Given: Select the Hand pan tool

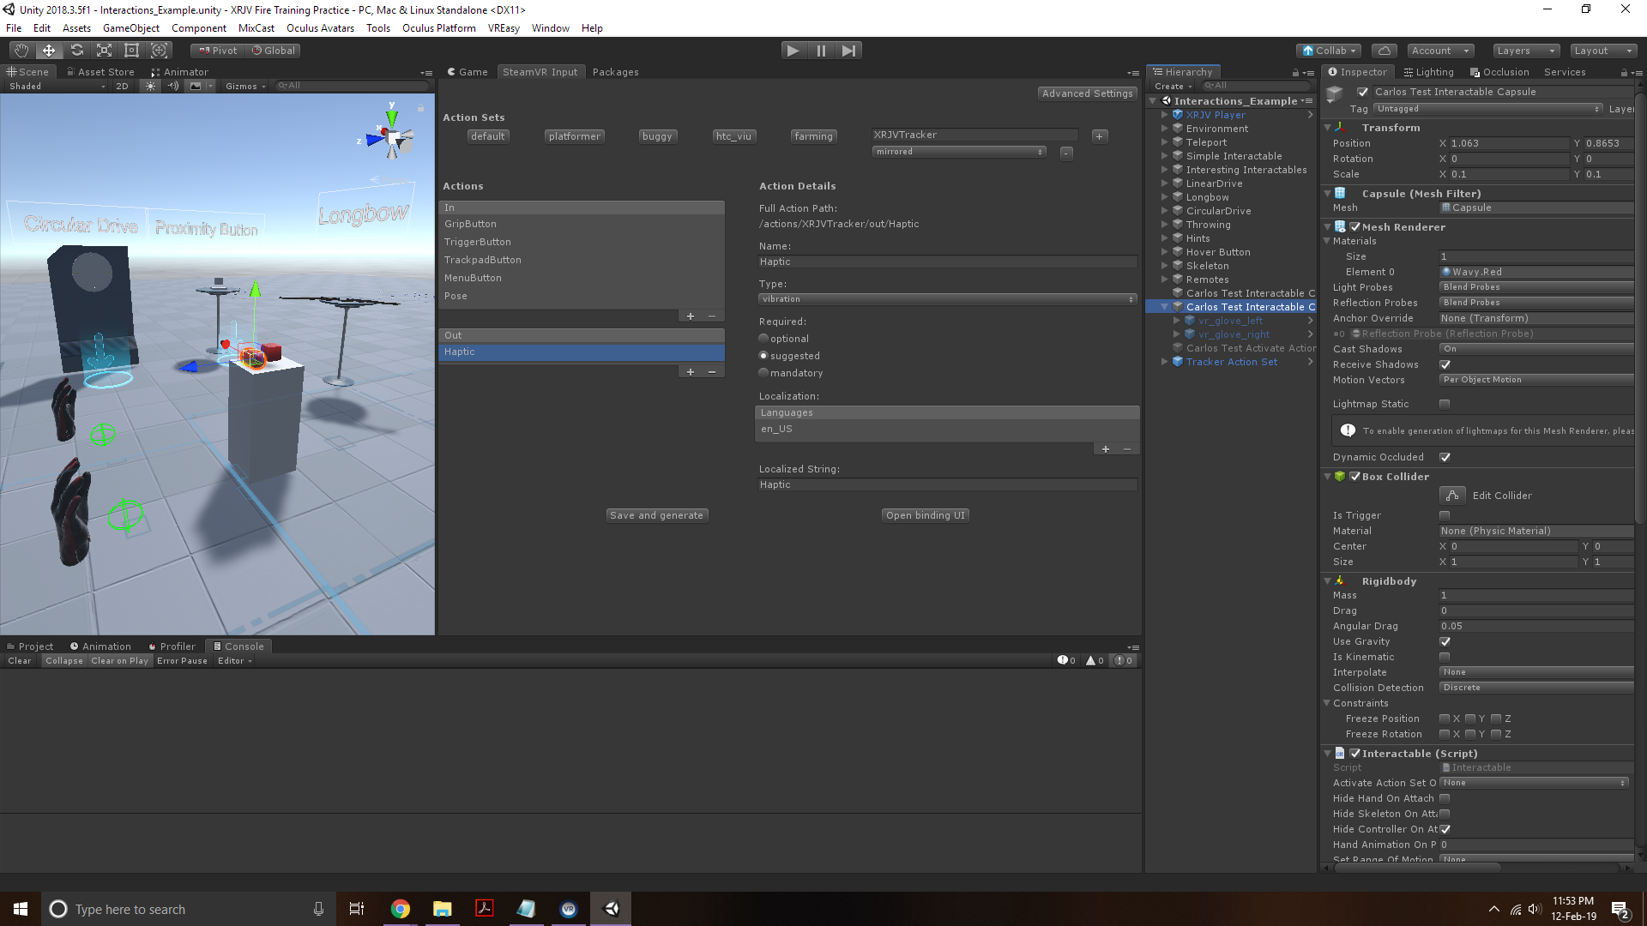Looking at the screenshot, I should pos(21,50).
